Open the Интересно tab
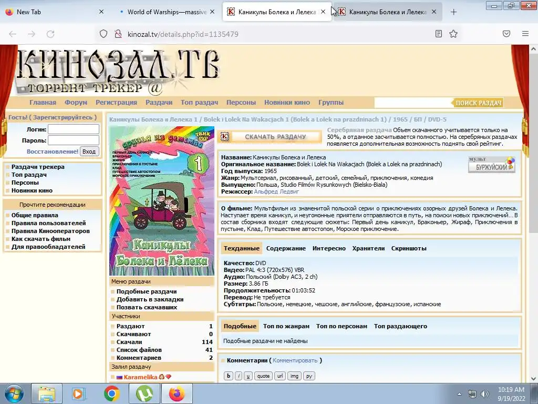The width and height of the screenshot is (538, 404). coord(329,248)
